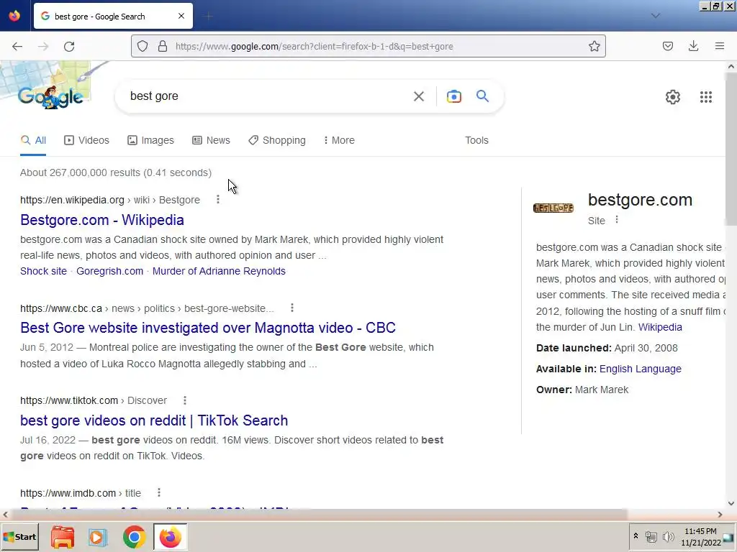Open Google apps grid
The image size is (737, 552).
[x=706, y=97]
